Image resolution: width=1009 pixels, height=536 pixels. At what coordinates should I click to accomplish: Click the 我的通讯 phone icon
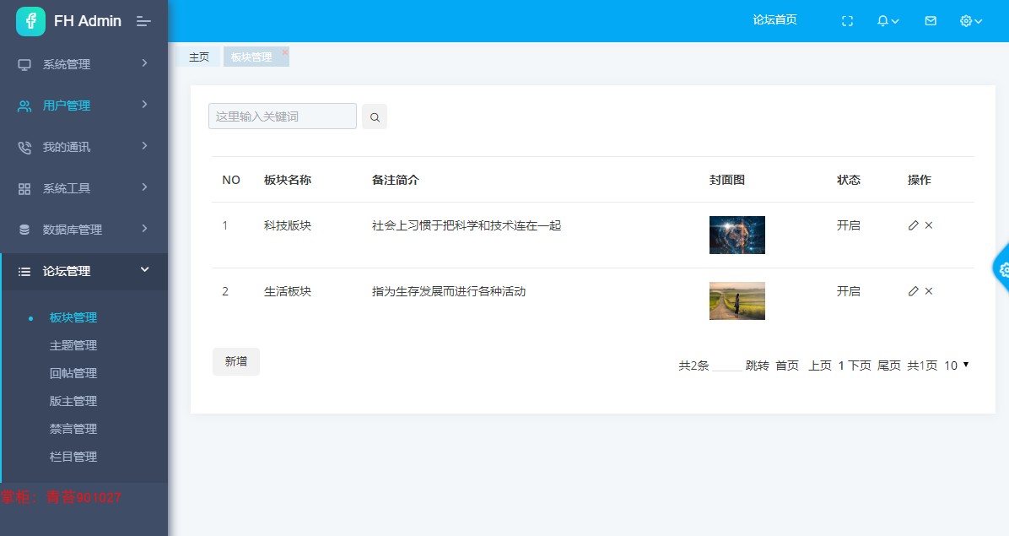[x=24, y=148]
